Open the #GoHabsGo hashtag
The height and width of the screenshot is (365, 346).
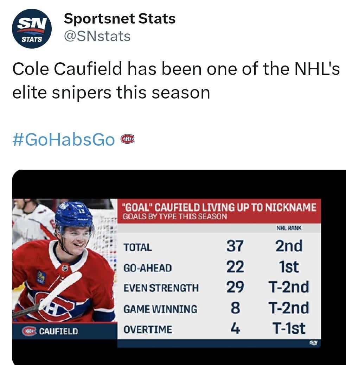[63, 139]
